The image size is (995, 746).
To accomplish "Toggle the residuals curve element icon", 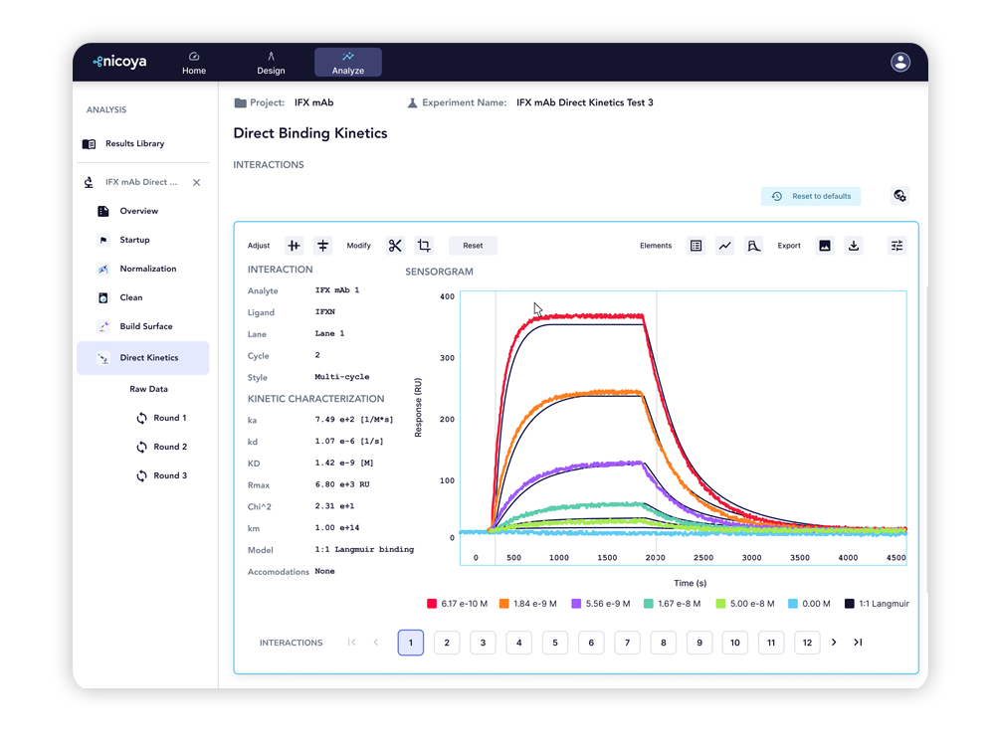I will click(x=754, y=246).
